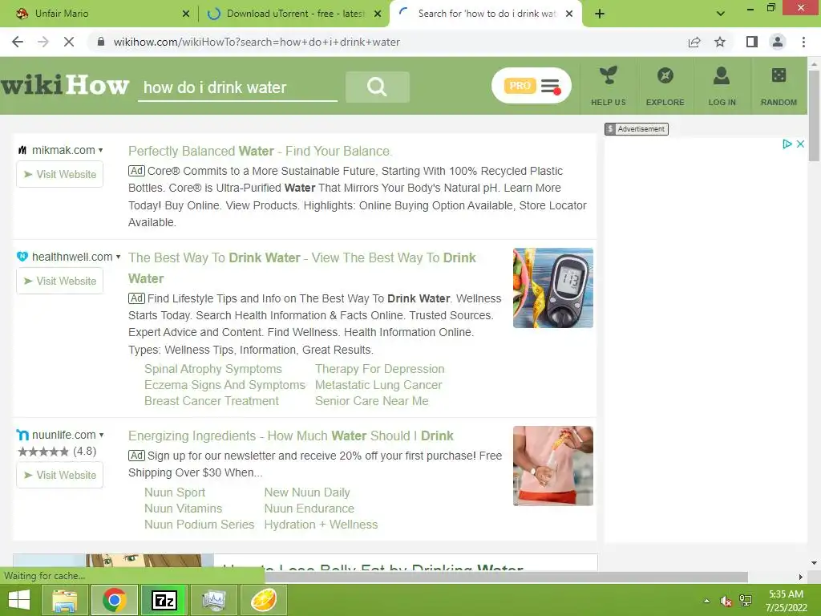This screenshot has width=821, height=616.
Task: Open the monitor app in taskbar
Action: [213, 600]
